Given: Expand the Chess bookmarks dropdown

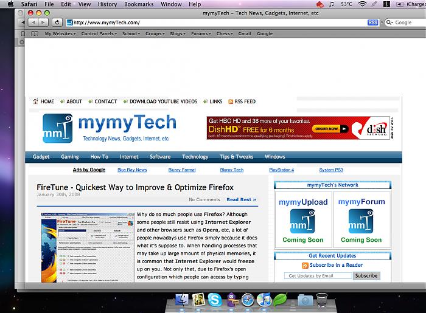Looking at the screenshot, I should [x=225, y=33].
